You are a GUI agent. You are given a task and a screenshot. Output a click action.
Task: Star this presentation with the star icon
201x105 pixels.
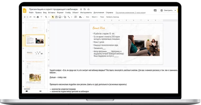pos(81,9)
